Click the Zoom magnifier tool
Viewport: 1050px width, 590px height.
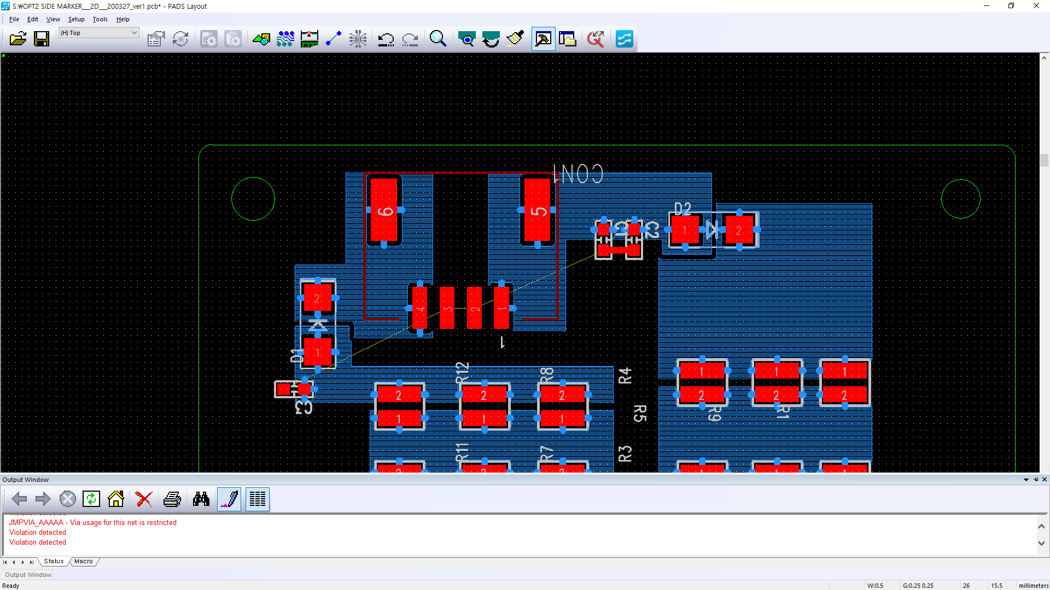click(437, 39)
